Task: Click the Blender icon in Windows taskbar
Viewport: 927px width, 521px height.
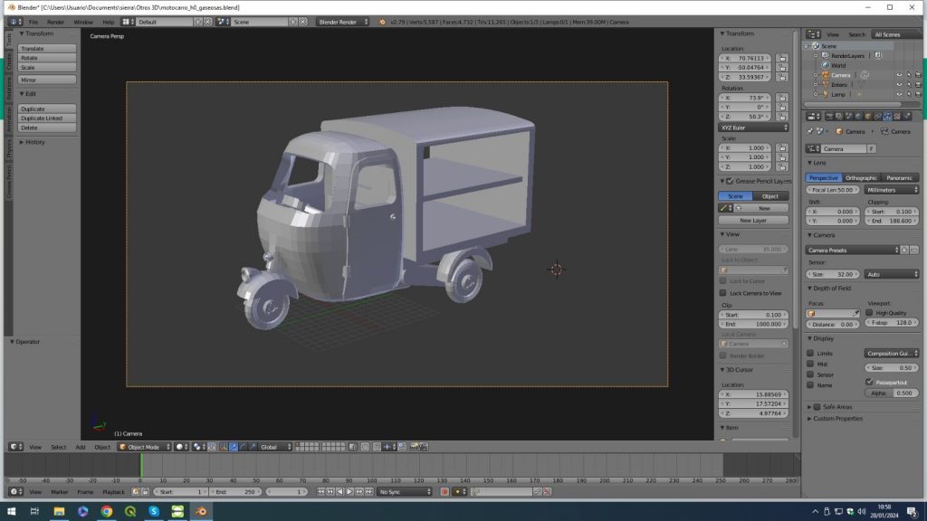Action: (199, 511)
